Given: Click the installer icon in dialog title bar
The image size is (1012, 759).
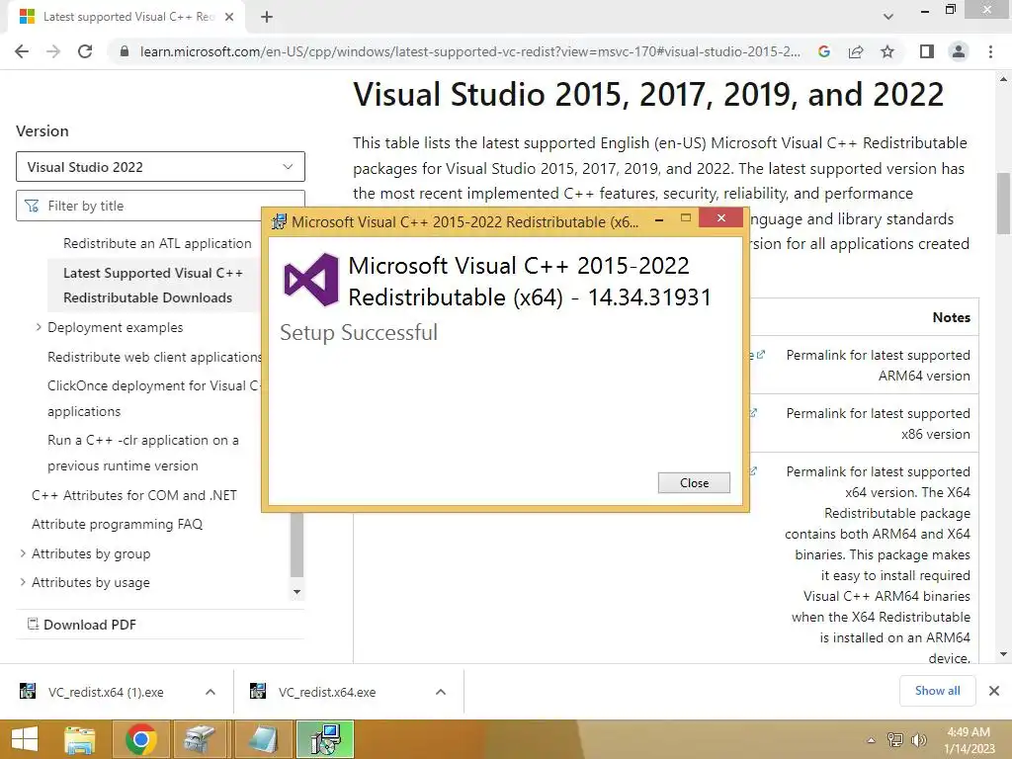Looking at the screenshot, I should pyautogui.click(x=278, y=222).
